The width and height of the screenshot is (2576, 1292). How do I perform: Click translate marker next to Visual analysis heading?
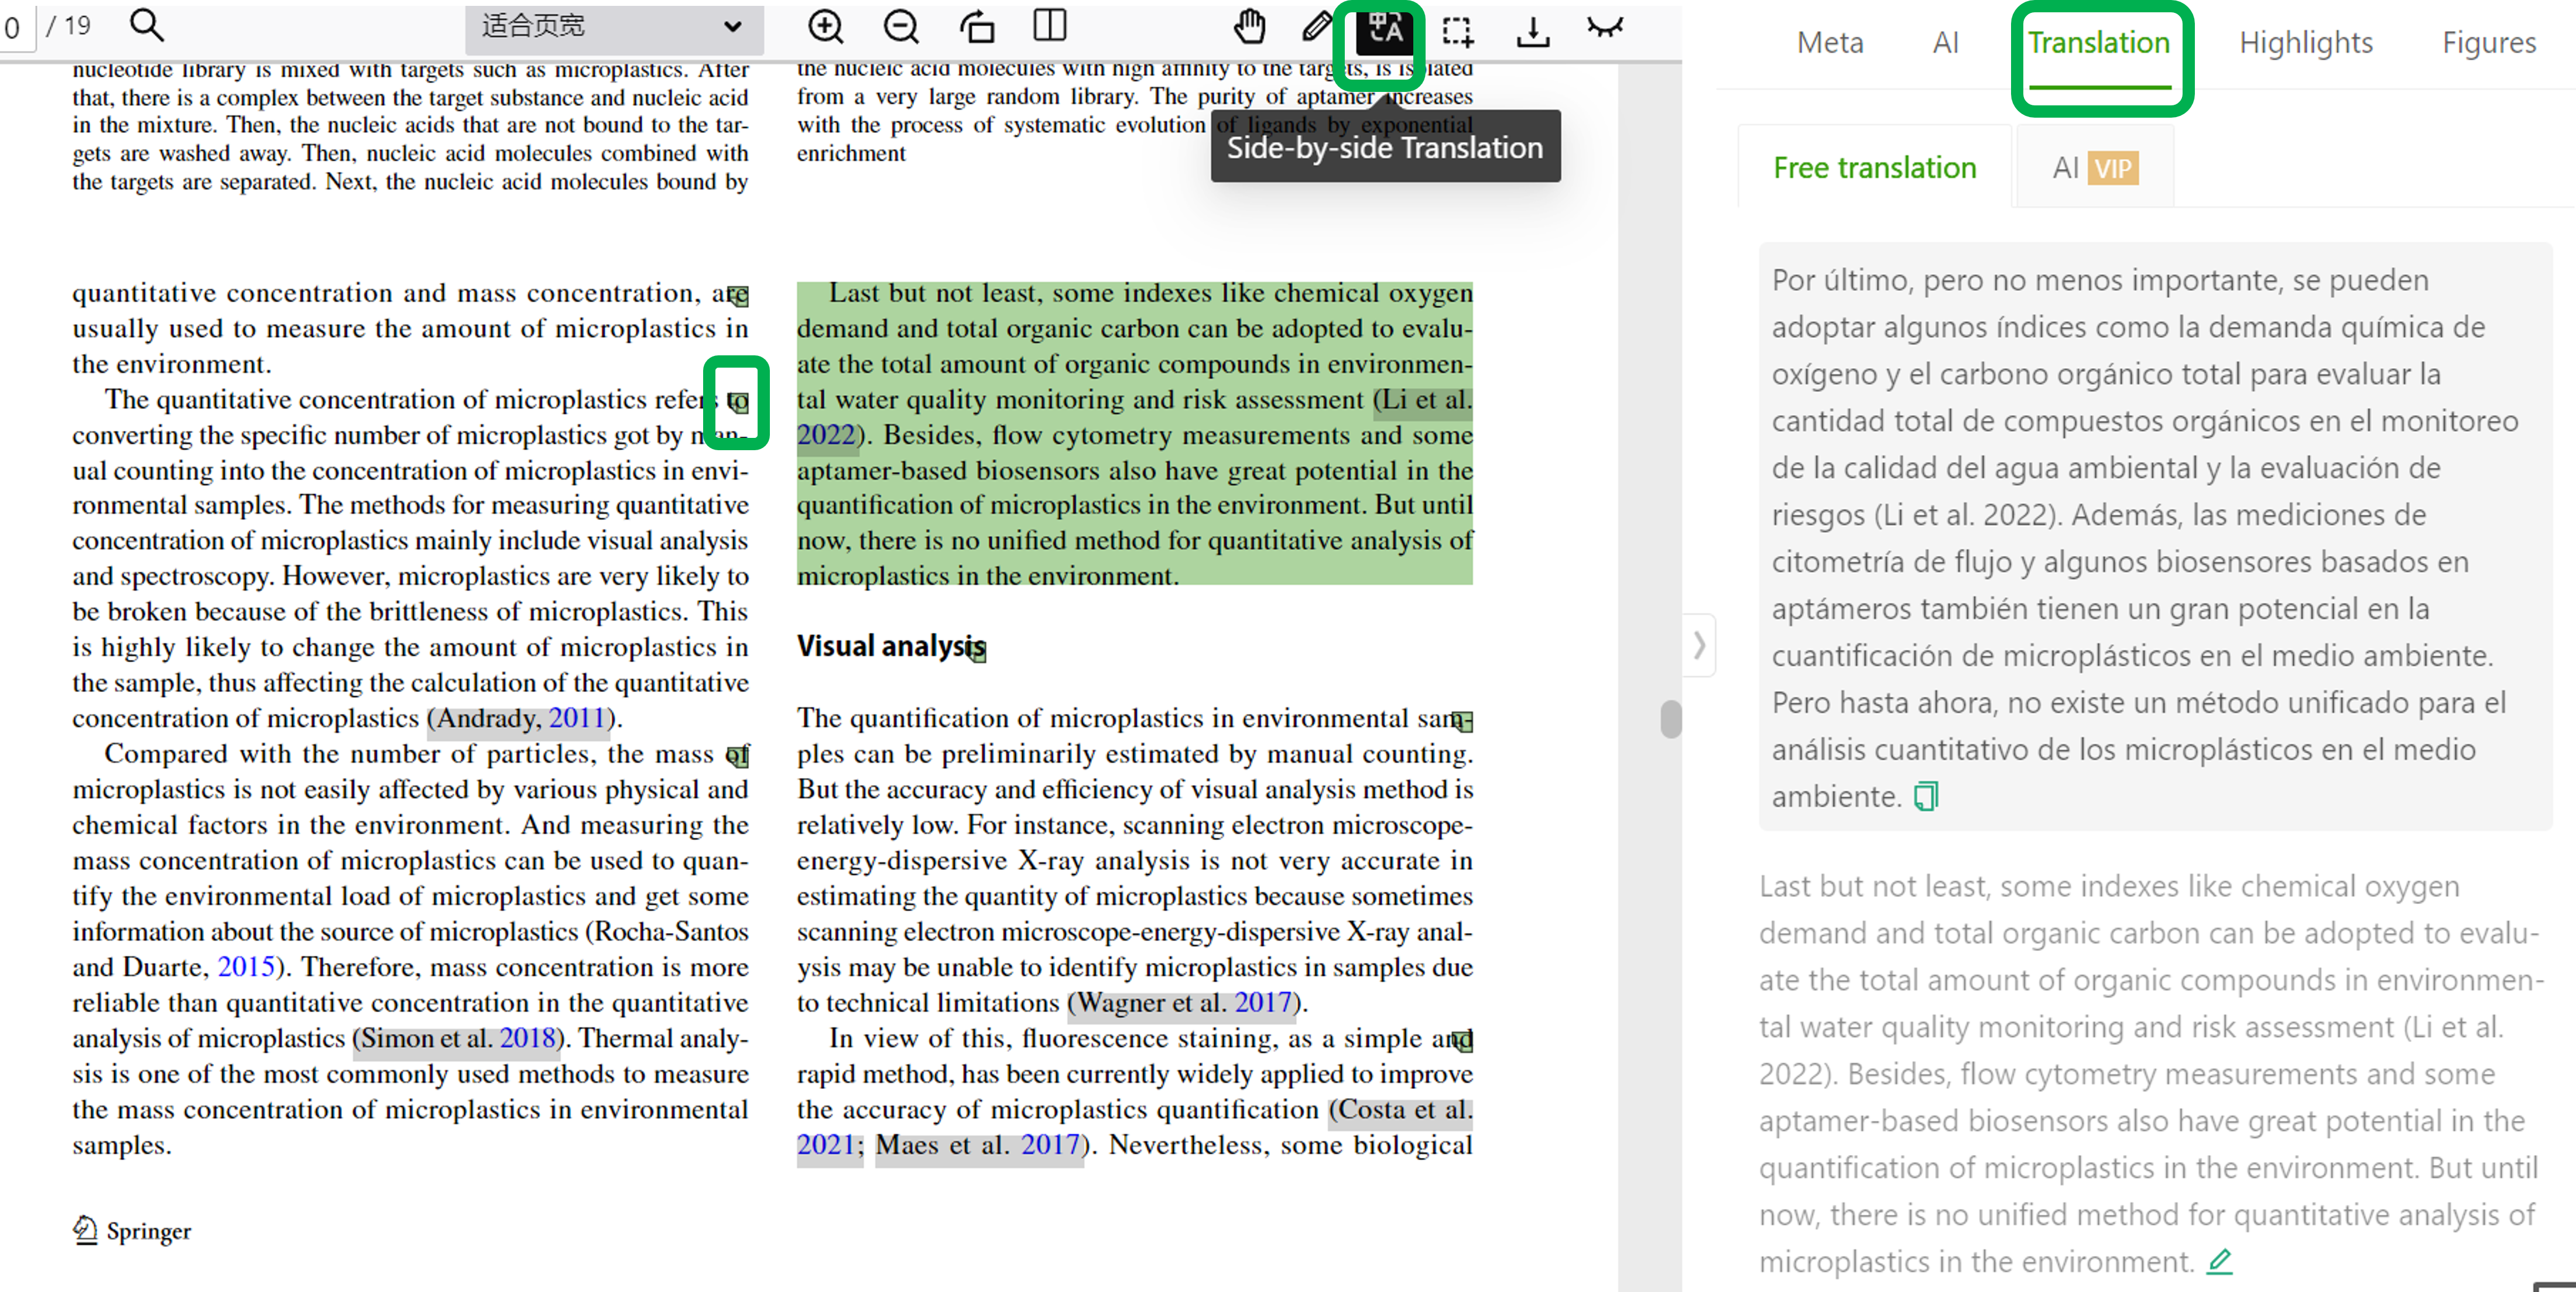pyautogui.click(x=976, y=652)
